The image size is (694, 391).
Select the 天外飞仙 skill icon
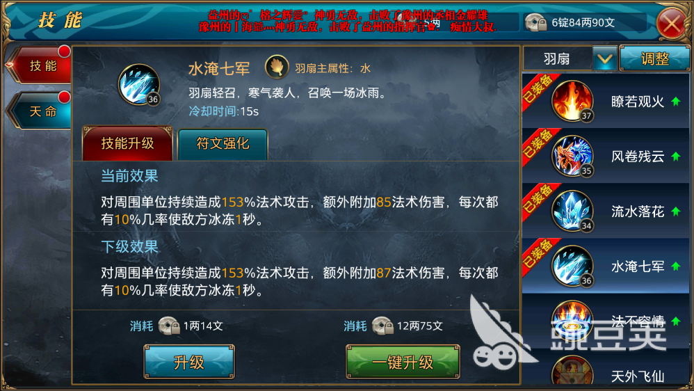click(572, 372)
